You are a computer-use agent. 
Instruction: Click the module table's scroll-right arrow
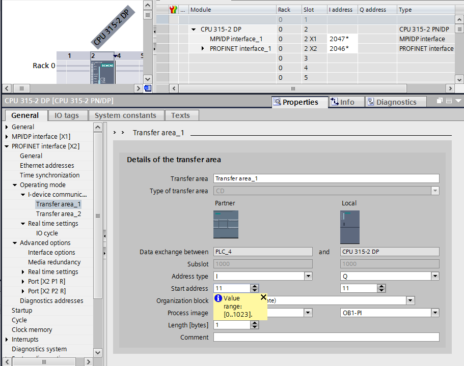coord(450,88)
